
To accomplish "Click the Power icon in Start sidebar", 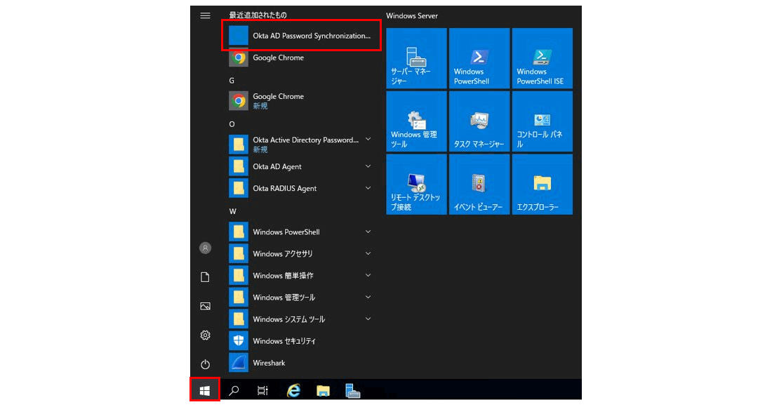I will [x=206, y=364].
